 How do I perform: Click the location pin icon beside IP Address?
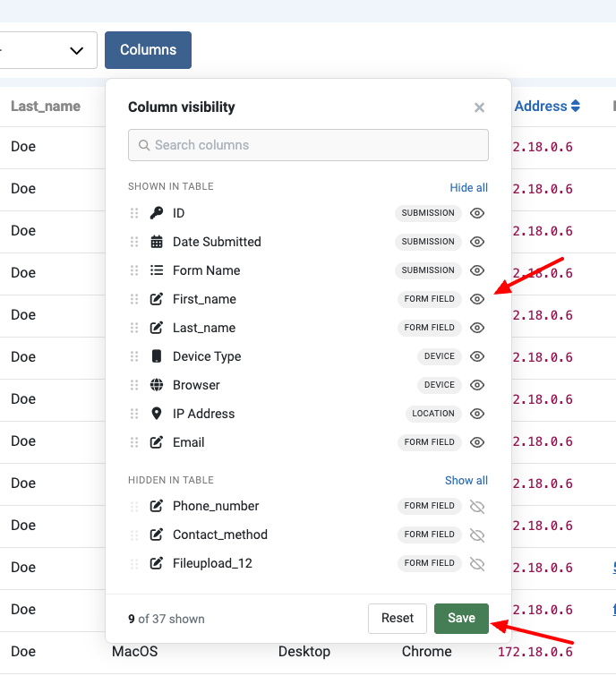point(157,414)
